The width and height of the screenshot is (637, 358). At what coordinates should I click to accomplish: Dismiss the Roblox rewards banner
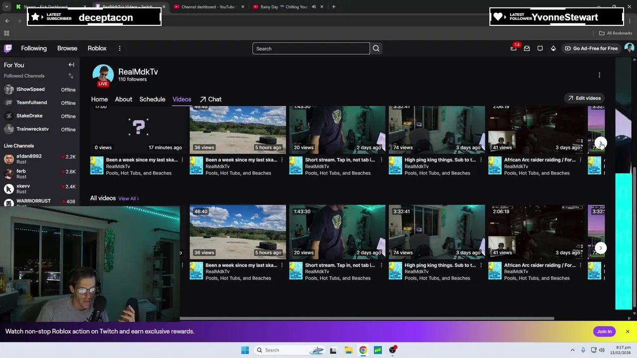point(628,332)
